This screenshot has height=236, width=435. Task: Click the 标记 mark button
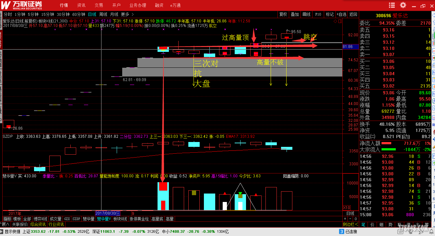coord(330,14)
